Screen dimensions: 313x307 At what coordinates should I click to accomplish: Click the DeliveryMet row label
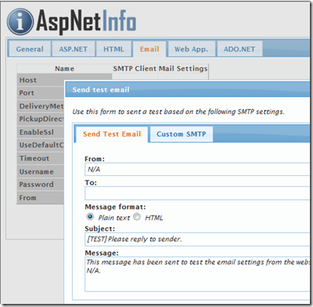(x=41, y=106)
